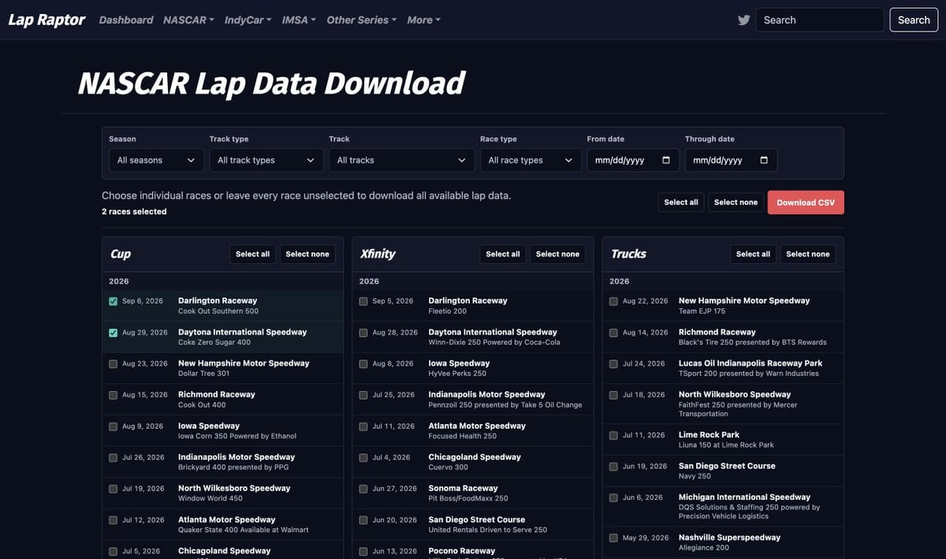Viewport: 946px width, 559px height.
Task: Open the All tracks dropdown
Action: pyautogui.click(x=402, y=160)
